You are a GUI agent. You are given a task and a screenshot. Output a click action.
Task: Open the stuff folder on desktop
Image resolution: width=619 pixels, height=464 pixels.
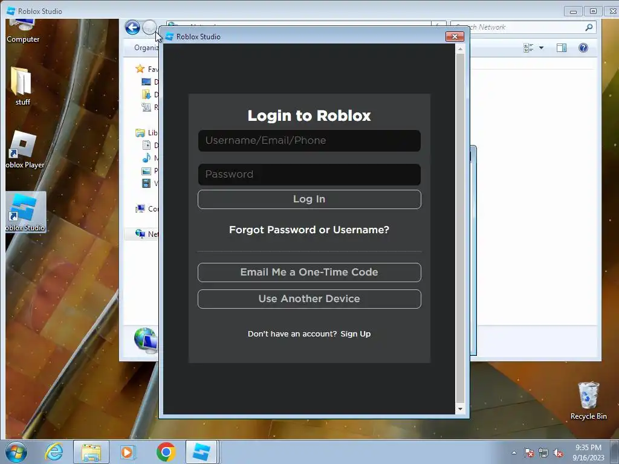(22, 86)
